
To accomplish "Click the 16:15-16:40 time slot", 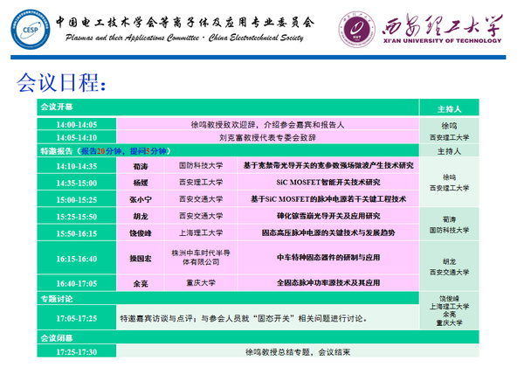I will [77, 260].
